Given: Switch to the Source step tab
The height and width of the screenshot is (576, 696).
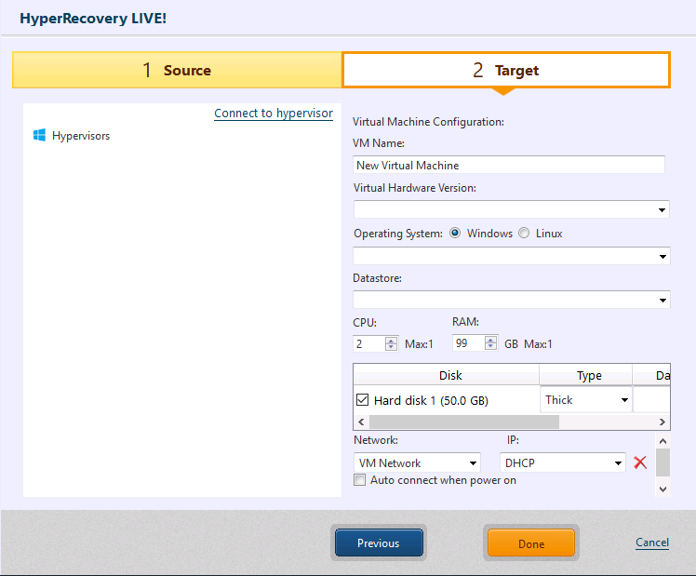Looking at the screenshot, I should point(177,71).
